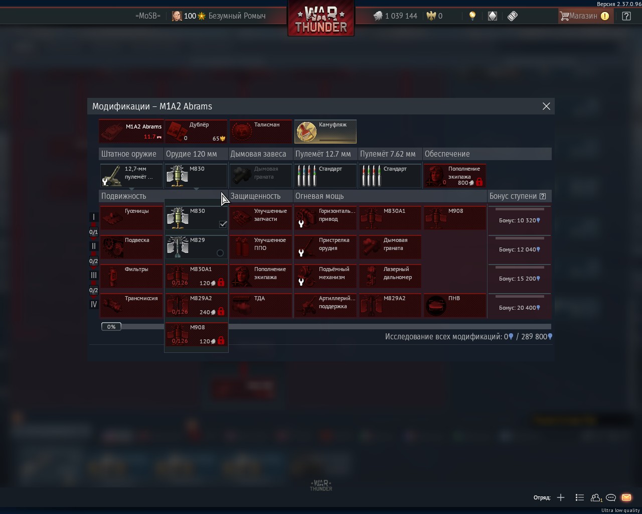Open the Талисман tab

point(260,132)
